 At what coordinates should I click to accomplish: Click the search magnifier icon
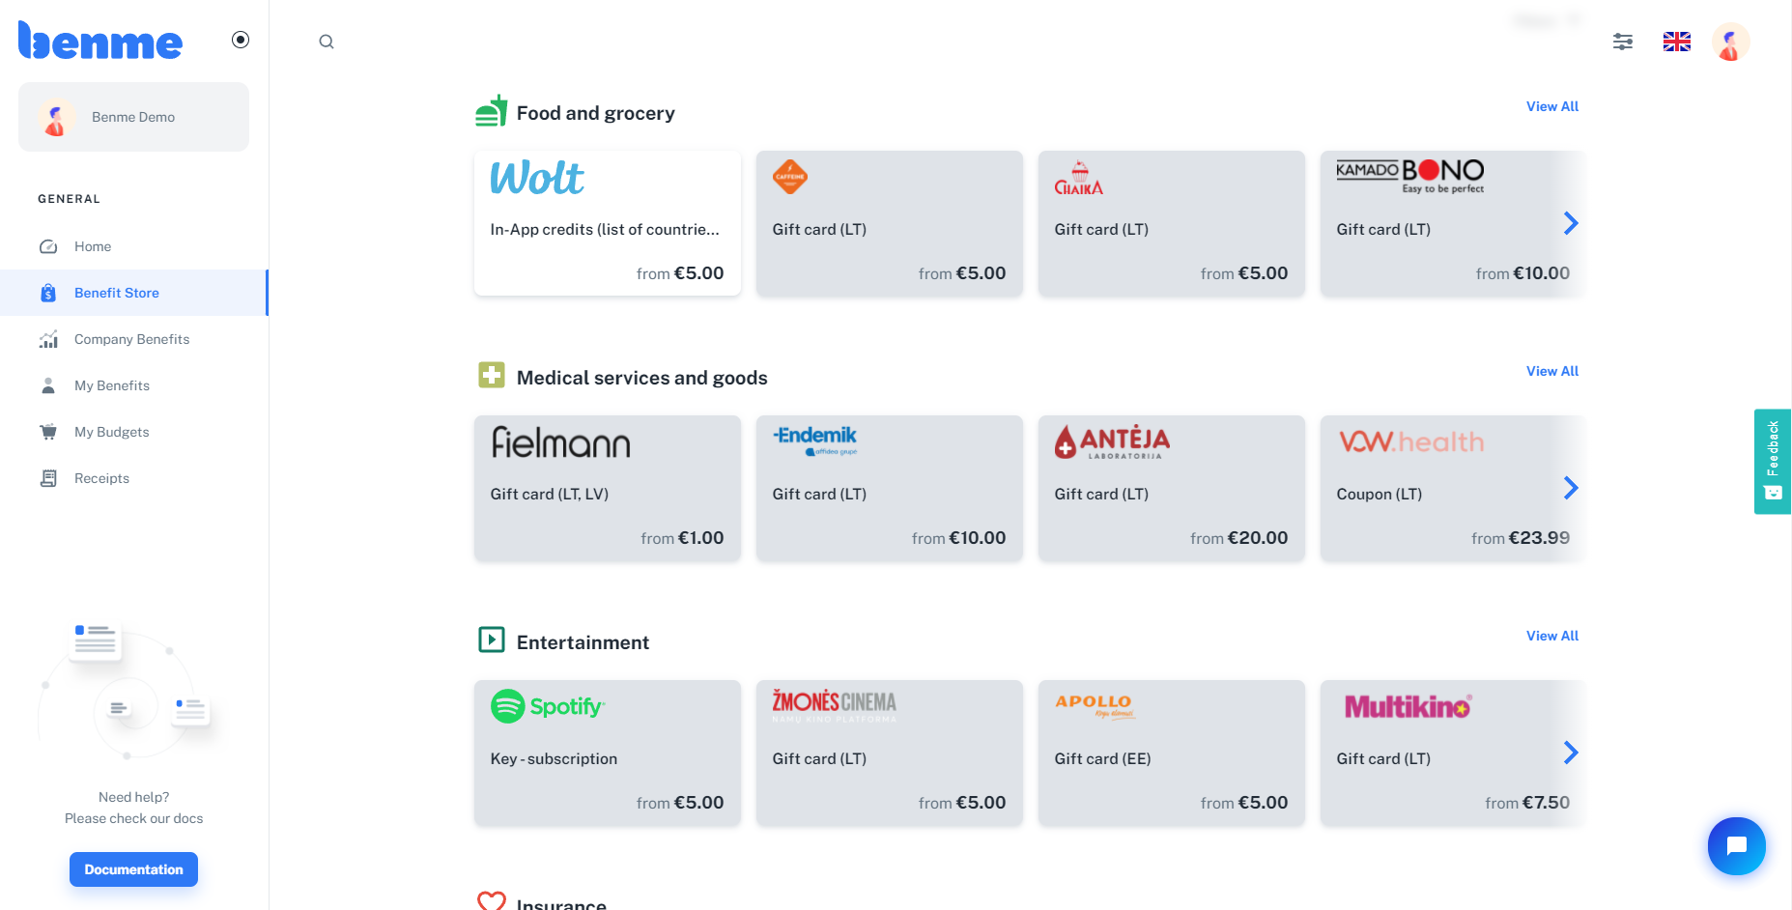327,42
